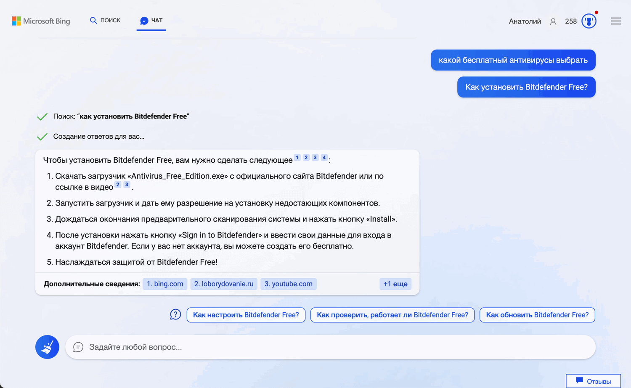This screenshot has width=631, height=388.
Task: Open citation 3 after 'ссылке в видео'
Action: 127,185
